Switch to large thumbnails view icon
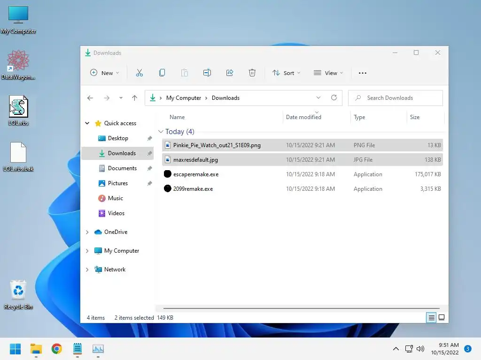This screenshot has width=481, height=360. click(442, 317)
